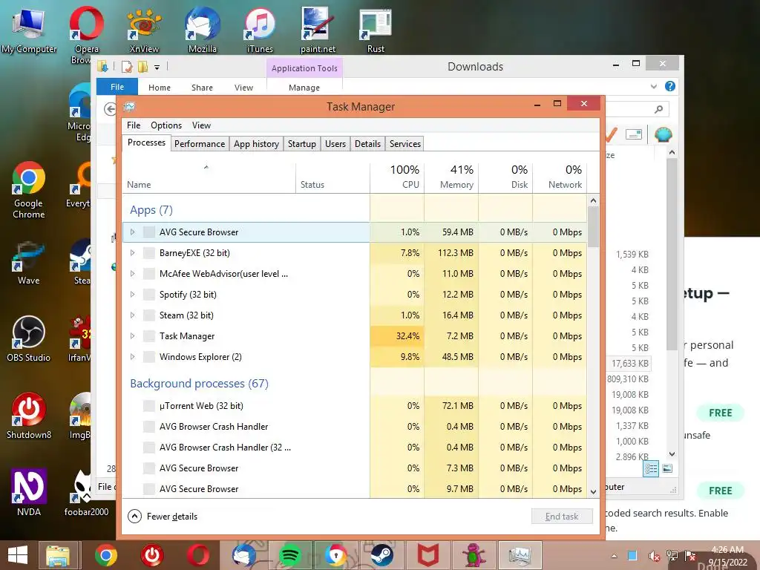Open the Wave desktop shortcut
This screenshot has height=570, width=760.
(x=29, y=263)
